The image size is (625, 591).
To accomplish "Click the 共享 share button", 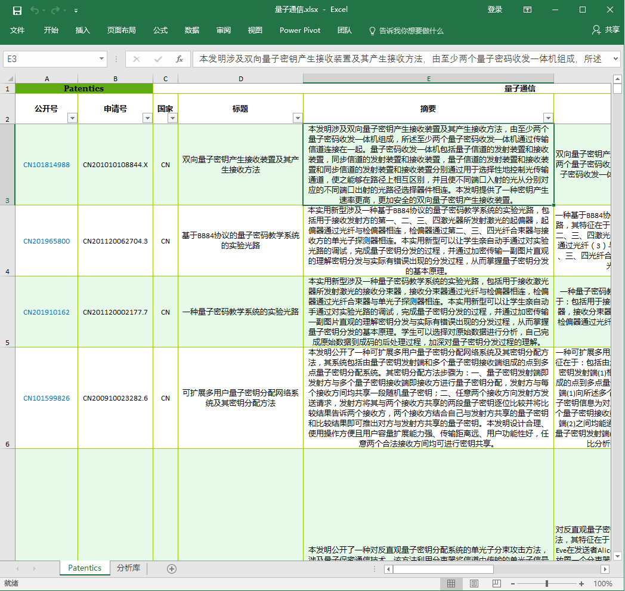I will pyautogui.click(x=606, y=30).
